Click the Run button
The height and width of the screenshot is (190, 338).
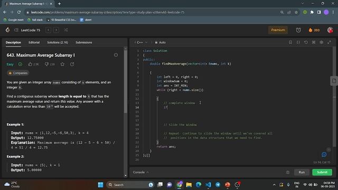[302, 172]
